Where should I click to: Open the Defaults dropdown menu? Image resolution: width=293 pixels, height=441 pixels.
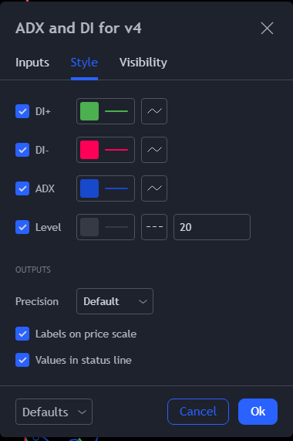[54, 412]
